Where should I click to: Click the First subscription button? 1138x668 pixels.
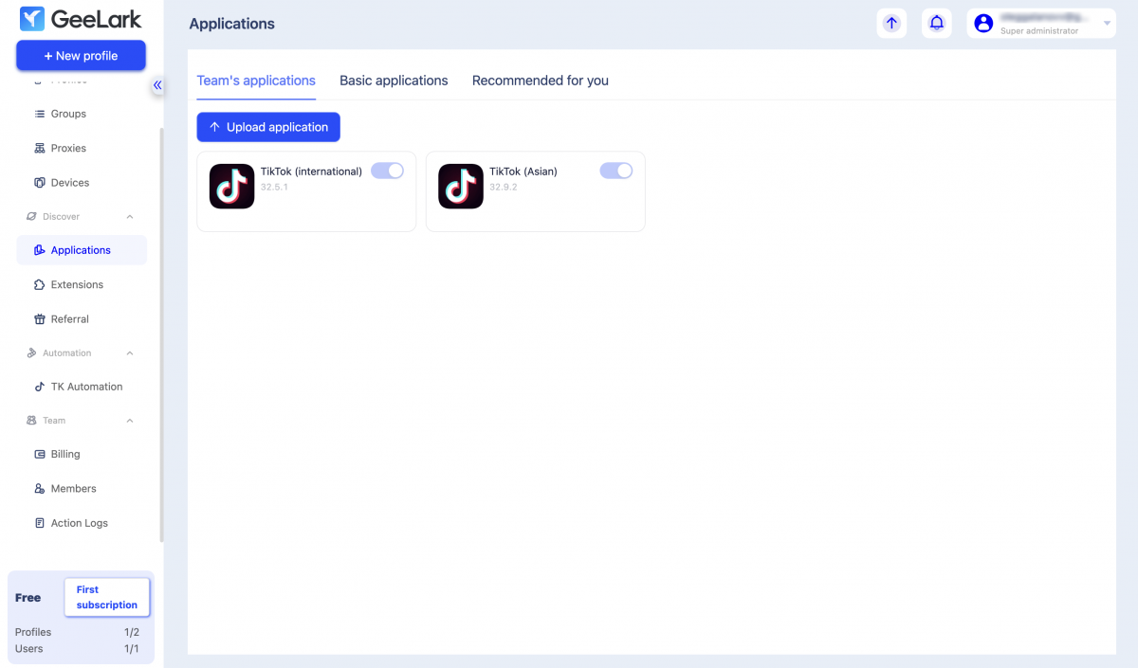click(x=107, y=597)
